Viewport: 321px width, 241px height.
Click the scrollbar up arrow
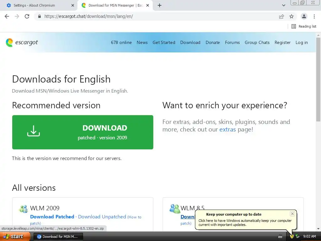pyautogui.click(x=318, y=35)
